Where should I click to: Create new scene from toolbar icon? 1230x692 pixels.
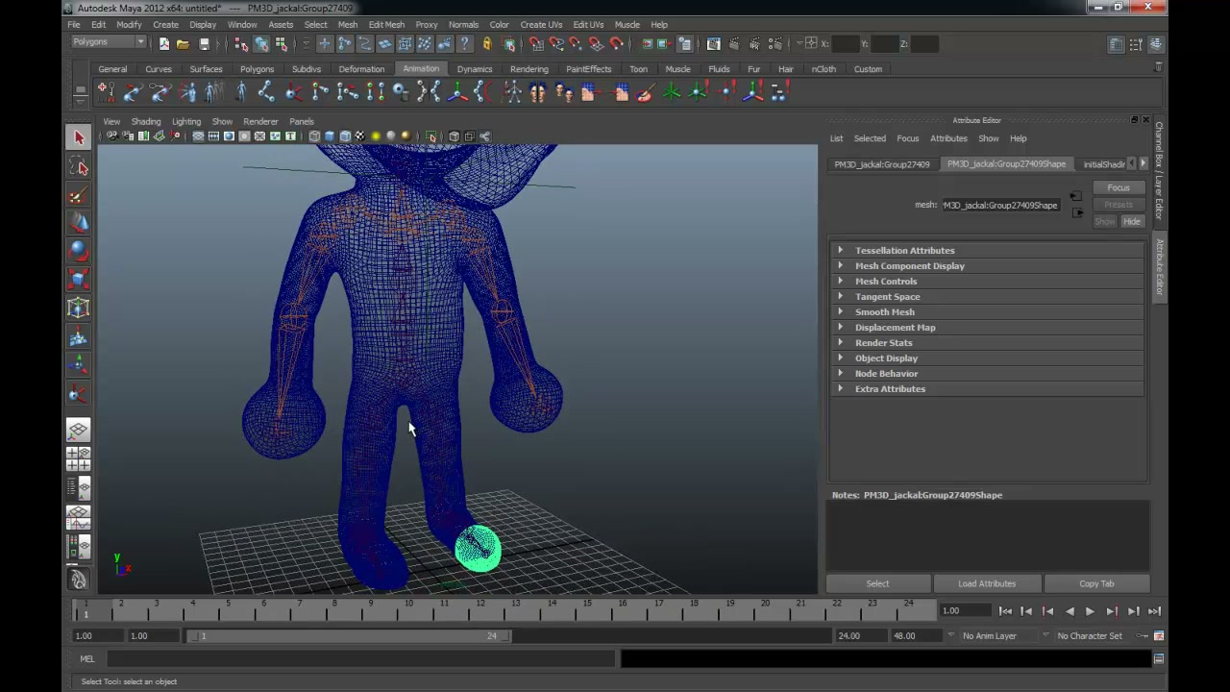[x=163, y=43]
